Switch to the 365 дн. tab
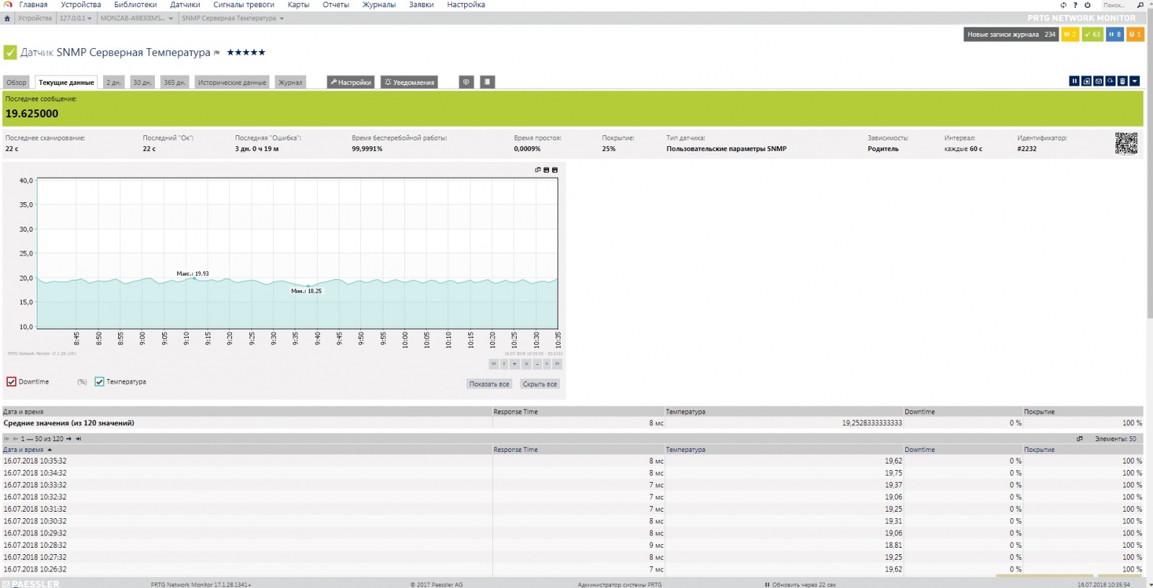The image size is (1153, 588). (174, 82)
